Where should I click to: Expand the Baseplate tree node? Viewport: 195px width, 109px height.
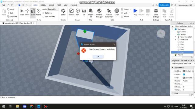175,39
